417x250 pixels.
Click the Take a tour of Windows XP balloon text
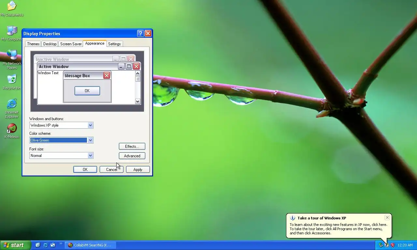pos(322,218)
